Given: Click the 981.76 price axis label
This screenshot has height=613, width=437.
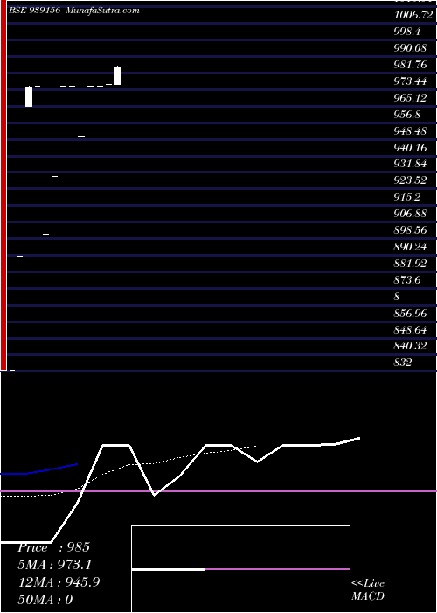Looking at the screenshot, I should coord(411,65).
